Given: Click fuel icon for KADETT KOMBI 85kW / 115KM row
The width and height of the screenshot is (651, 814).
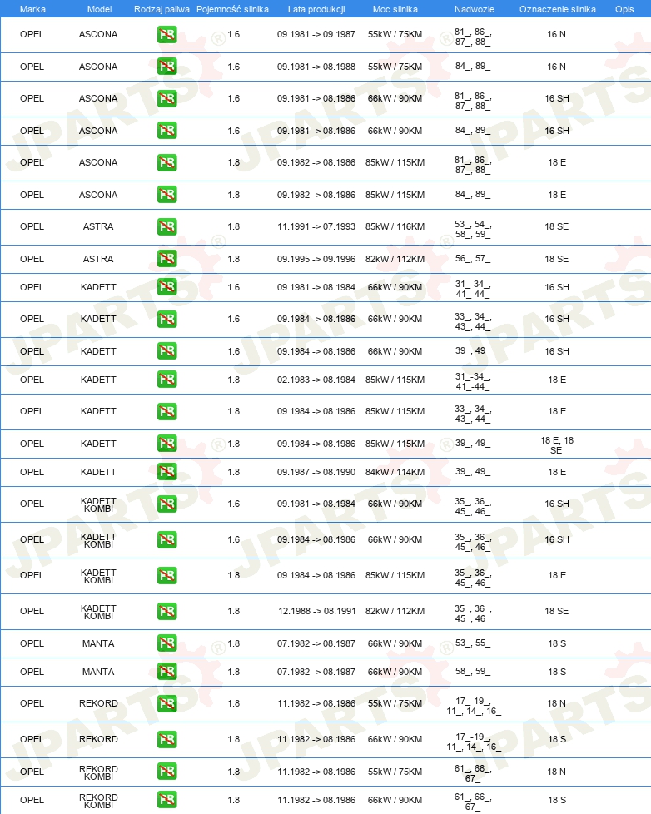Looking at the screenshot, I should [x=166, y=576].
